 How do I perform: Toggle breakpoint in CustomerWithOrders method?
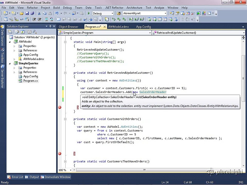coord(60,154)
